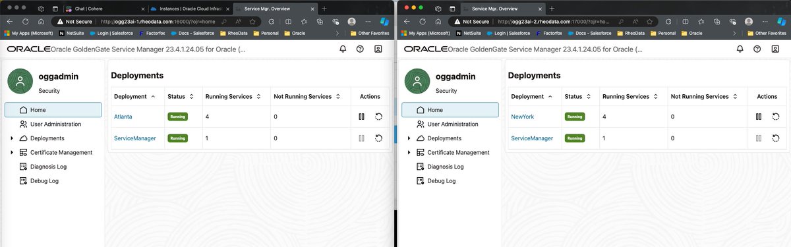Open ServiceManager link in left window
791x247 pixels.
pos(135,138)
